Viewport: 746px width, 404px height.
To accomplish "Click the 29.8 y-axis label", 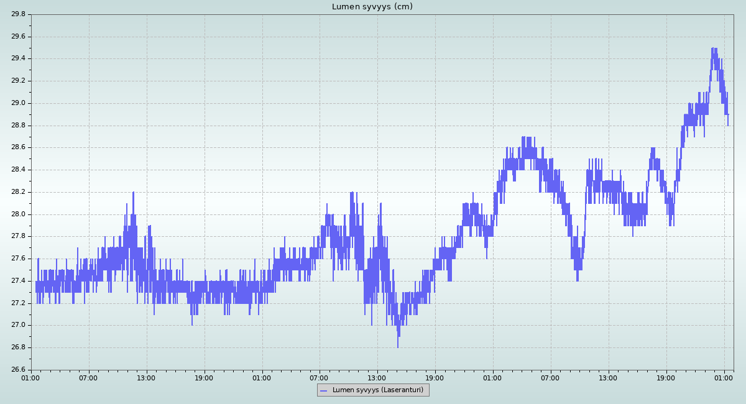I will pos(18,14).
